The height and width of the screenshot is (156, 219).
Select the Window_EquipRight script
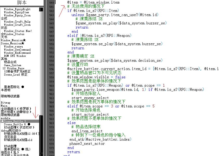17,9
